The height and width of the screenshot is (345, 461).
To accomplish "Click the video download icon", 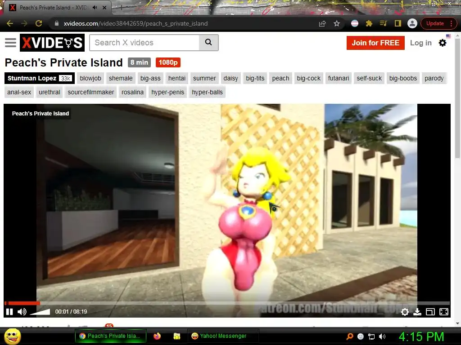I will click(x=417, y=312).
